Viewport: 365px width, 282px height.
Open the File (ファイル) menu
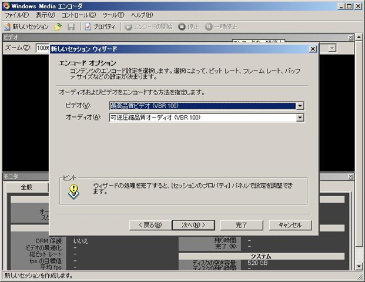coord(17,15)
